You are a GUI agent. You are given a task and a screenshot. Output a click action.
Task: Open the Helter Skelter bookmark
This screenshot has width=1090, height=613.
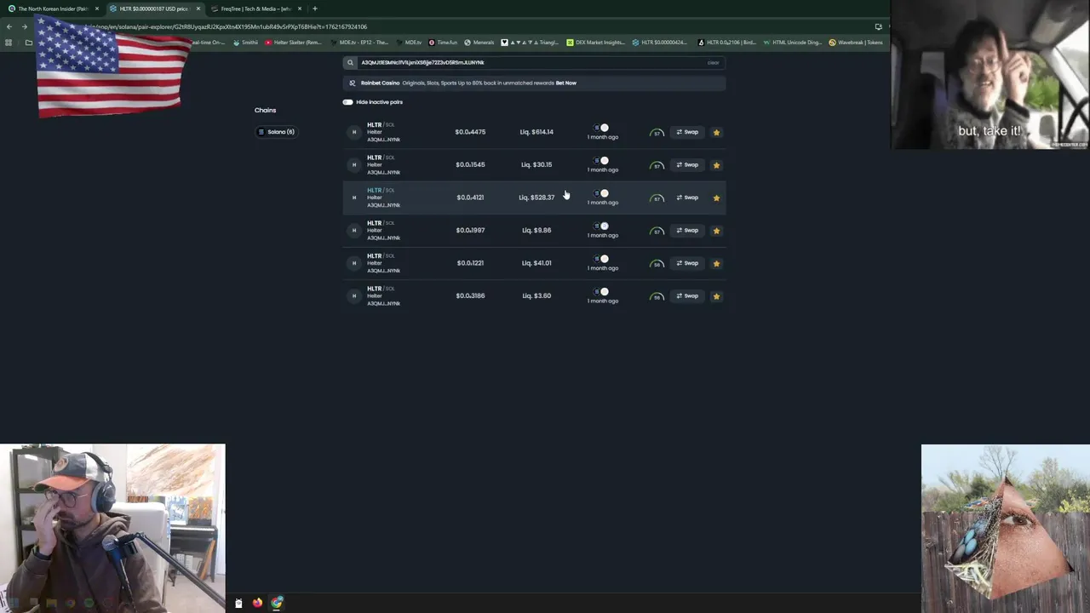pos(293,43)
